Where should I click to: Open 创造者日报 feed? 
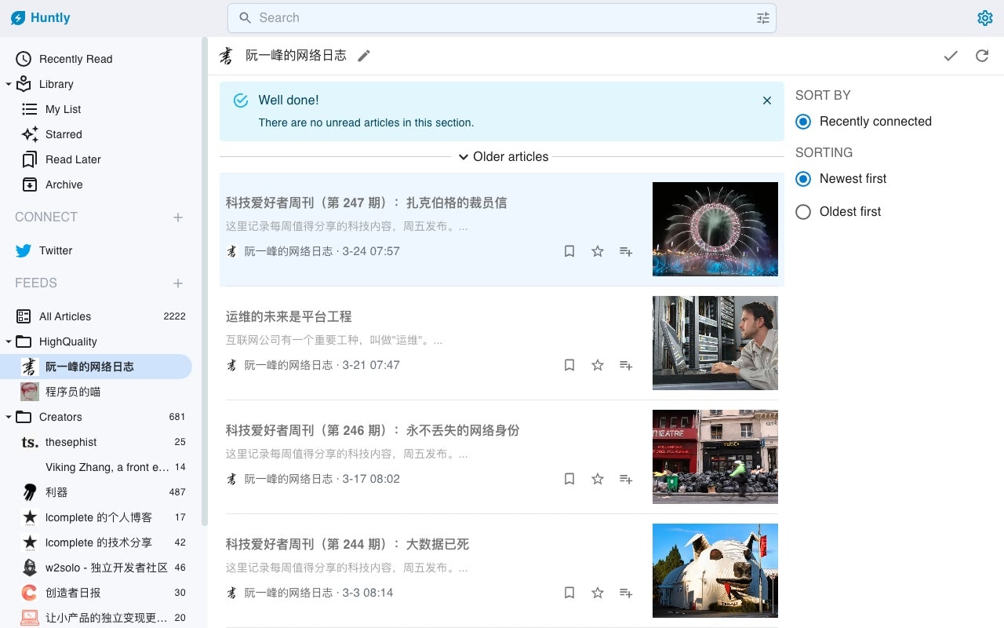(97, 593)
